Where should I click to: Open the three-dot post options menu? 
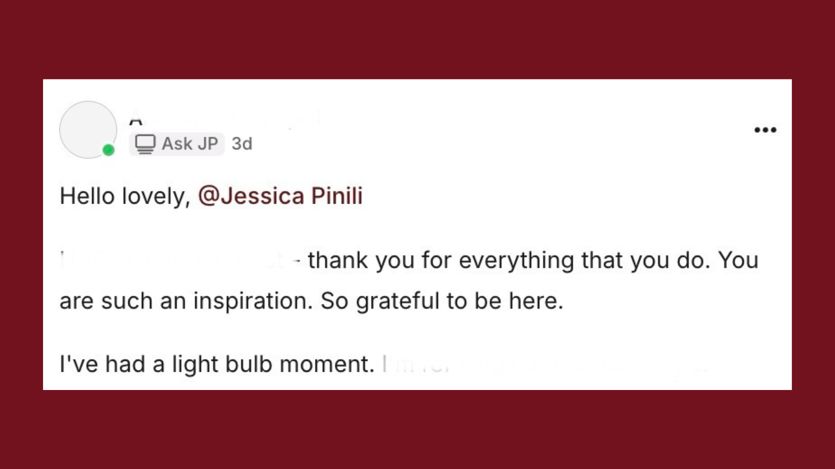pos(765,130)
